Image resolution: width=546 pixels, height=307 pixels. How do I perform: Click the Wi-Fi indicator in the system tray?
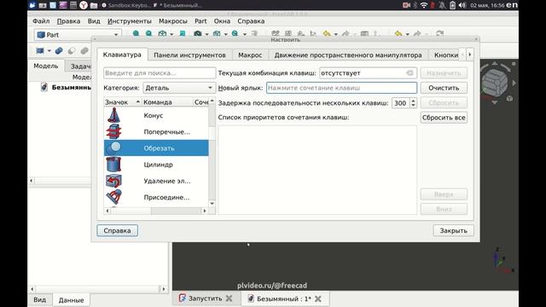(424, 5)
